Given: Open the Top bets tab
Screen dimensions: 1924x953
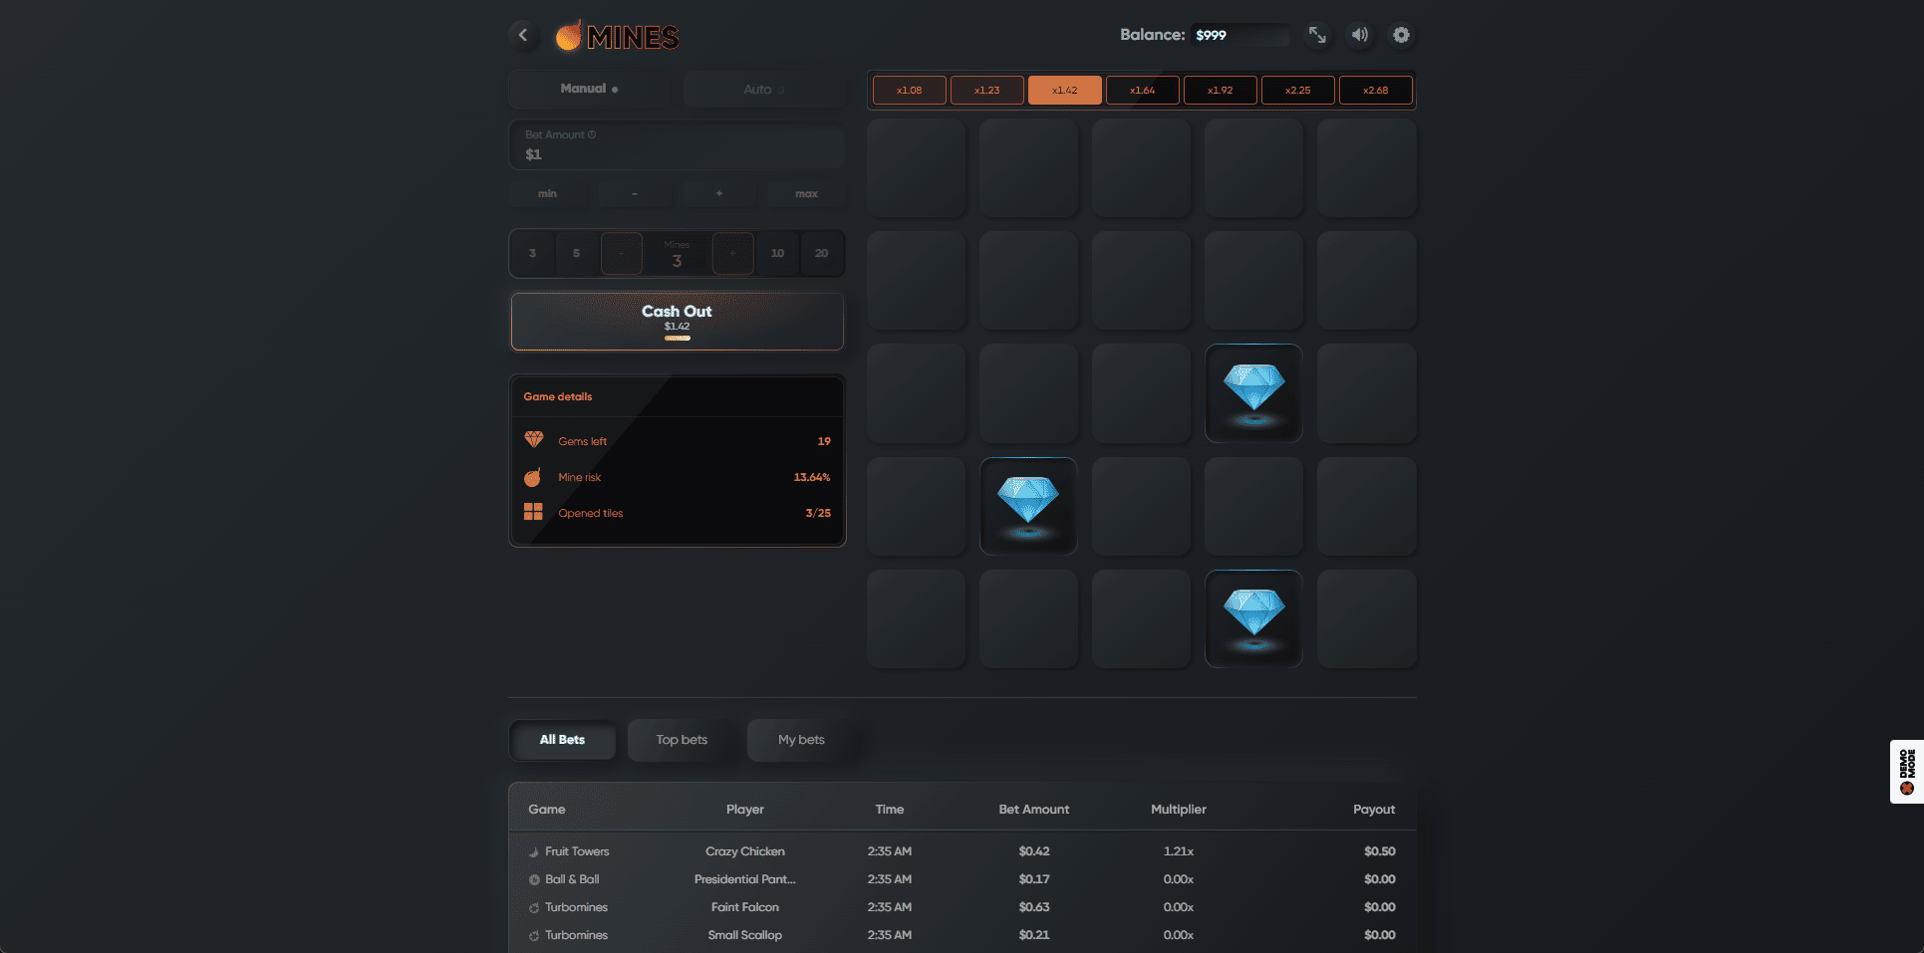Looking at the screenshot, I should 682,740.
